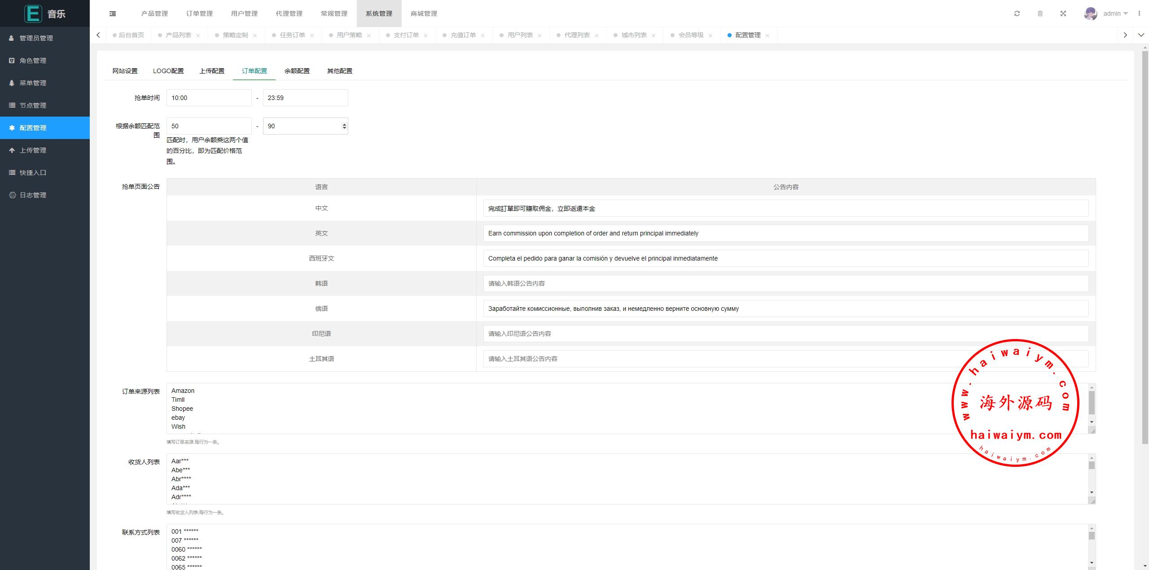Click the sidebar collapse menu icon
The image size is (1149, 570).
113,13
